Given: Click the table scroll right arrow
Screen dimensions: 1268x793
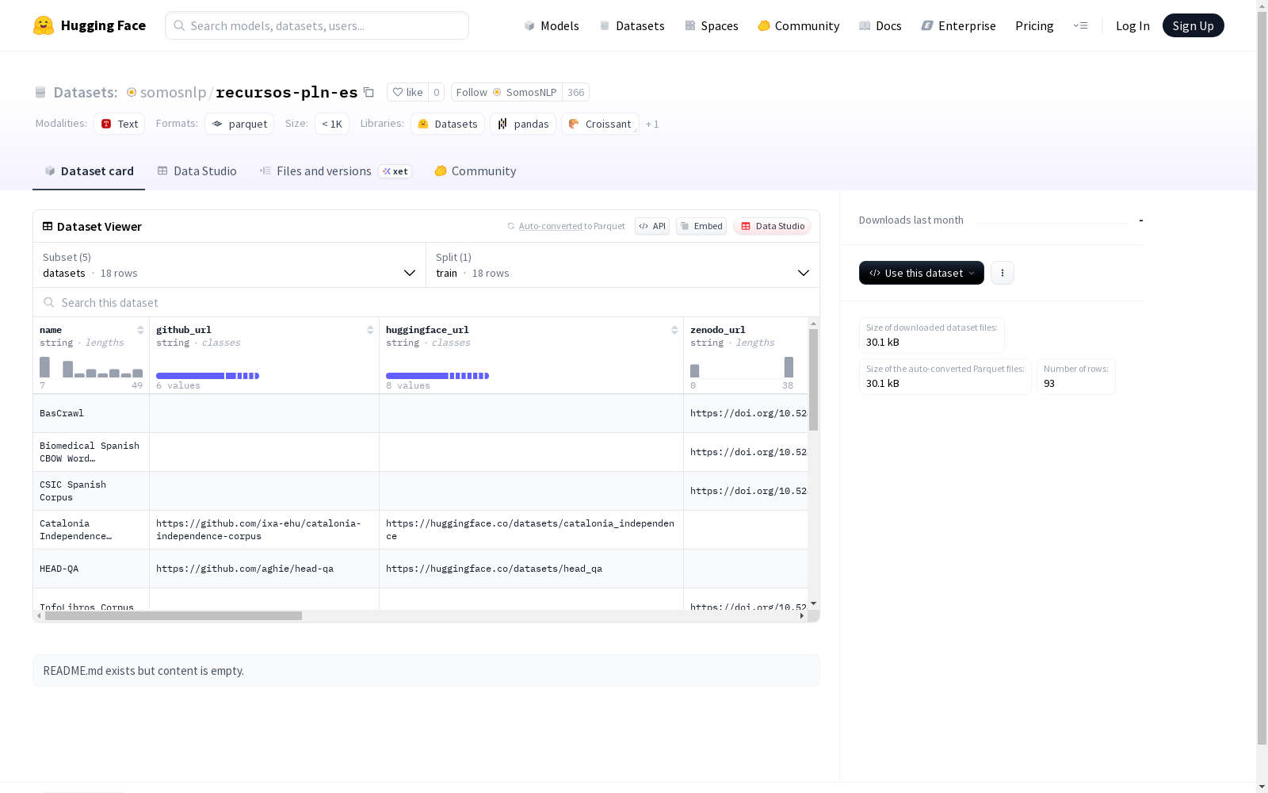Looking at the screenshot, I should 802,615.
